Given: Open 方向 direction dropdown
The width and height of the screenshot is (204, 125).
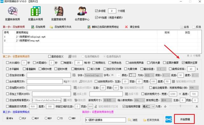Looking at the screenshot, I should coord(149,75).
